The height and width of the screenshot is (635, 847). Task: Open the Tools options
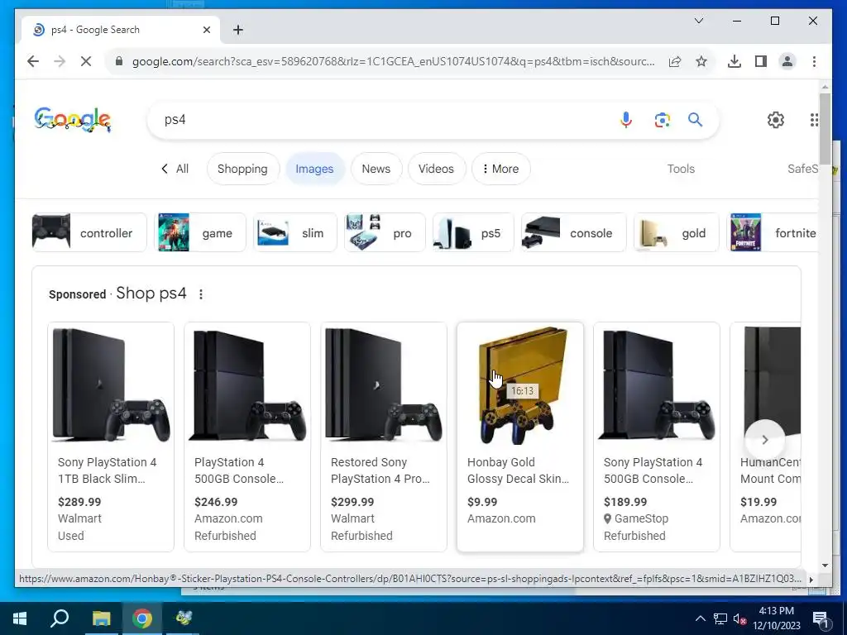pyautogui.click(x=681, y=169)
